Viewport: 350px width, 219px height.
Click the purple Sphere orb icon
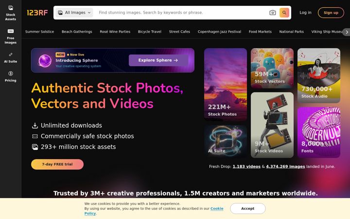click(x=45, y=60)
